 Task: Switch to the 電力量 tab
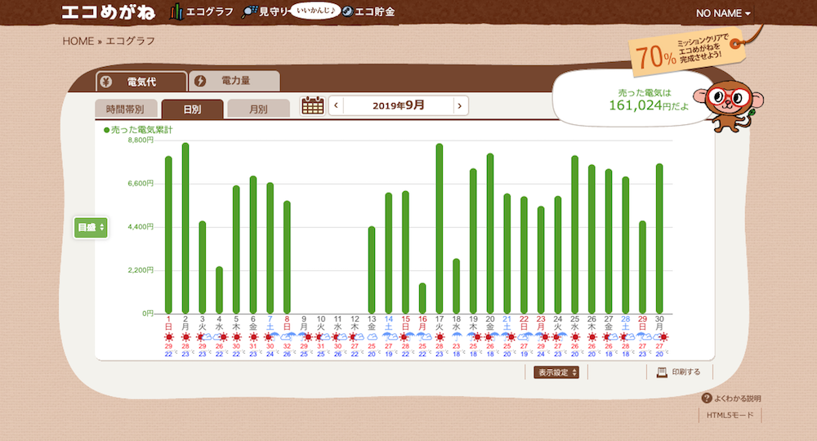pos(234,82)
